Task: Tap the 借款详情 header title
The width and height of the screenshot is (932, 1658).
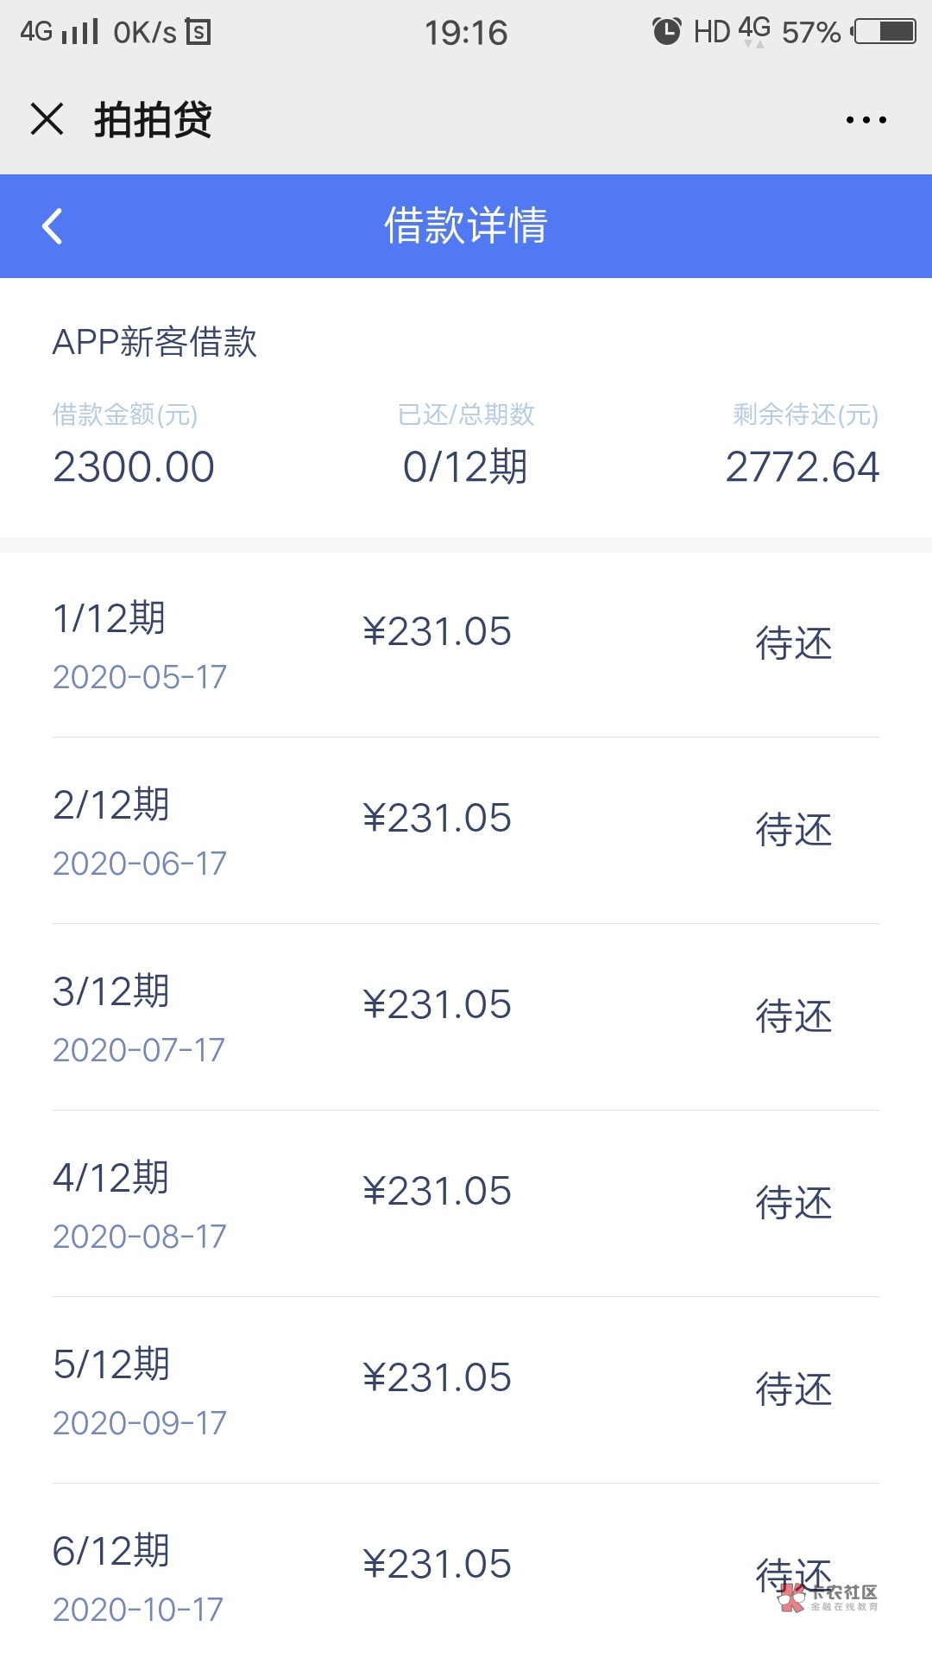Action: [466, 226]
